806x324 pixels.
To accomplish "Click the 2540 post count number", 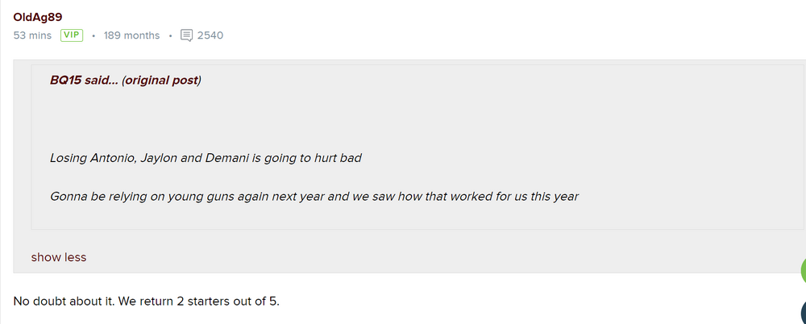I will 210,35.
